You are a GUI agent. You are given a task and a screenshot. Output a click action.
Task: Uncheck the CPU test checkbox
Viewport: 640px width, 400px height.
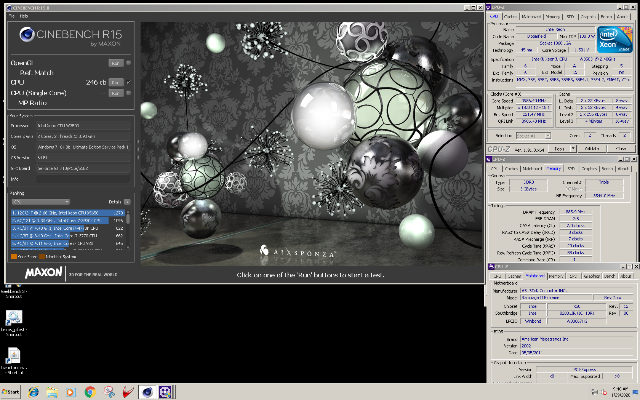[128, 82]
